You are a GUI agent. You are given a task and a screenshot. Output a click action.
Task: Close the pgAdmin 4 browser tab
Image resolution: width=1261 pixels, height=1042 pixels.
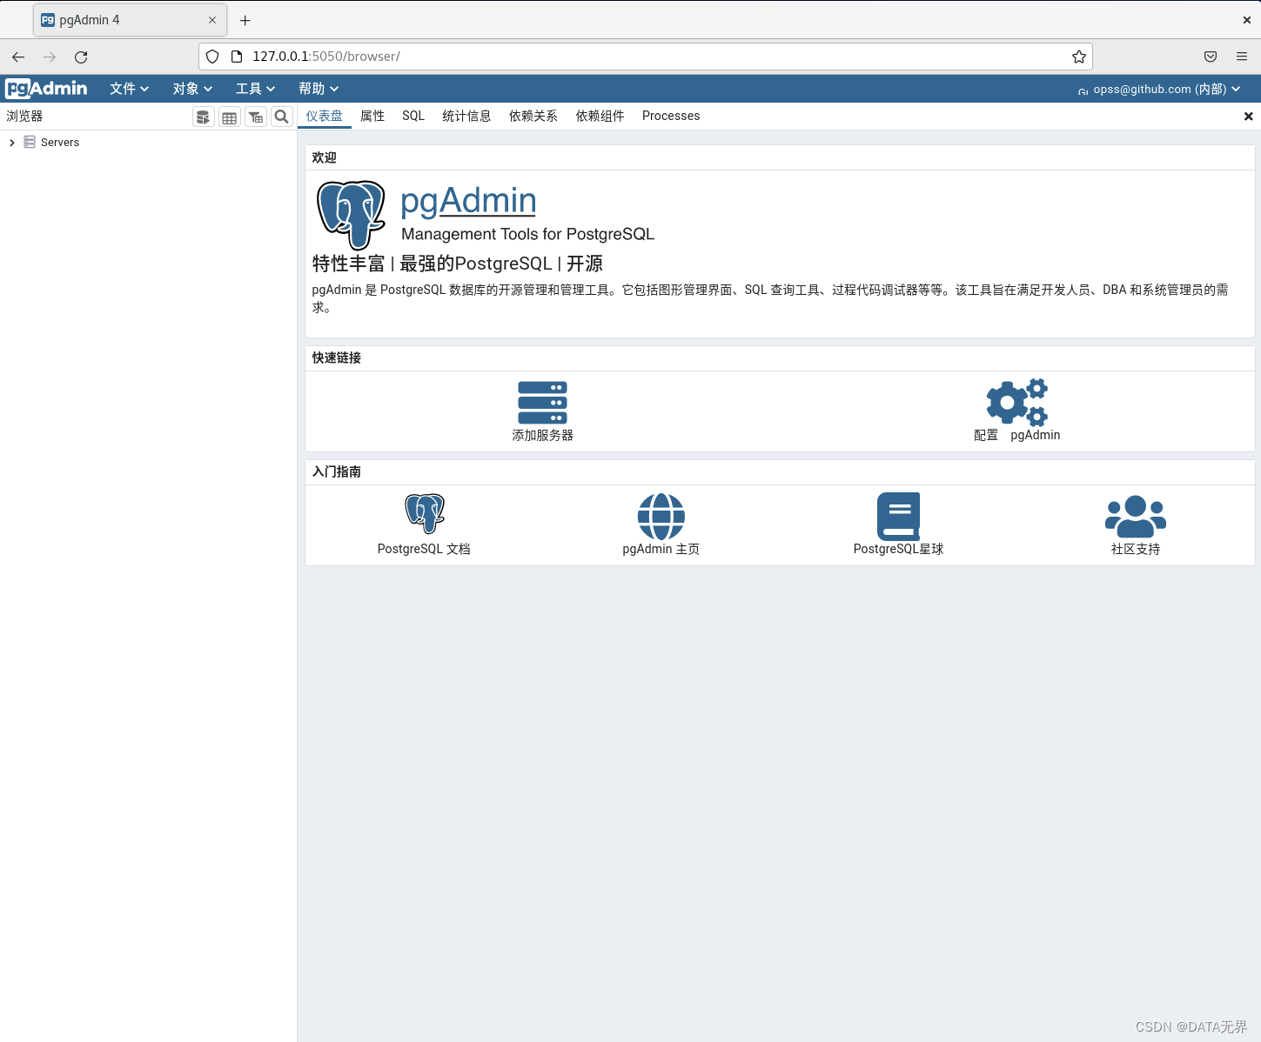point(212,20)
